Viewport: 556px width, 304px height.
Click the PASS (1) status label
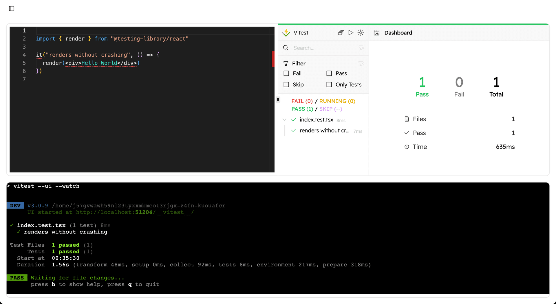tap(302, 109)
